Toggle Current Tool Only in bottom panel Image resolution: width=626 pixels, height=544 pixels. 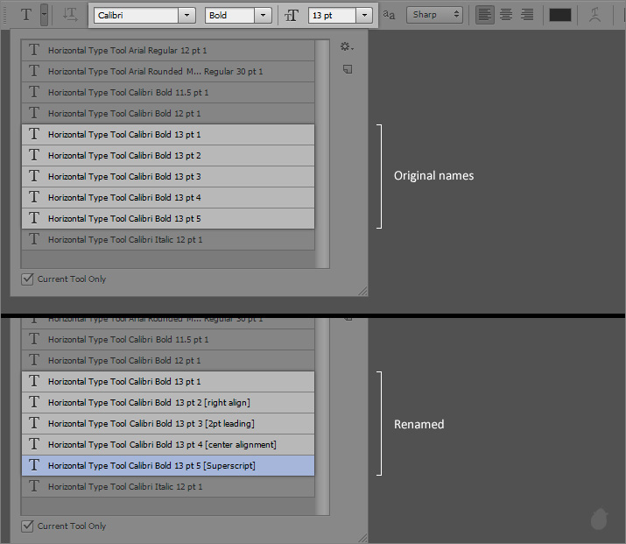[x=28, y=526]
